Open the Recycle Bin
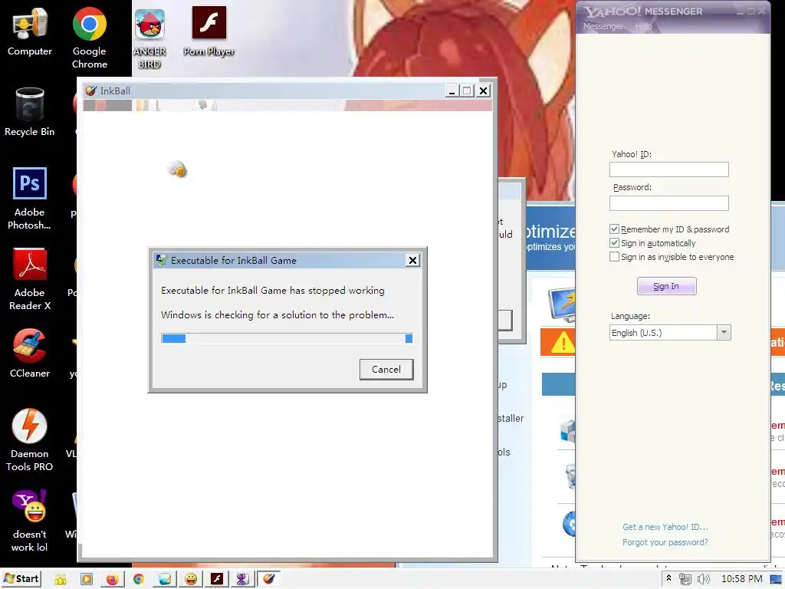Image resolution: width=785 pixels, height=589 pixels. pos(30,112)
